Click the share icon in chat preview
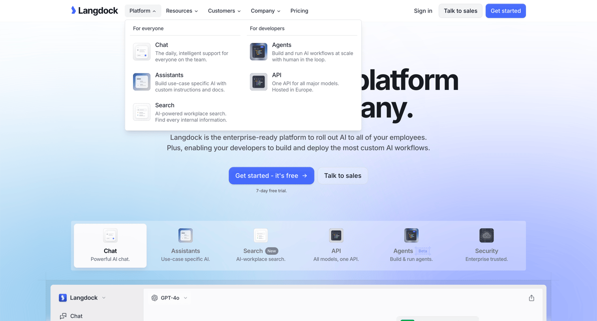The image size is (597, 321). (x=531, y=298)
